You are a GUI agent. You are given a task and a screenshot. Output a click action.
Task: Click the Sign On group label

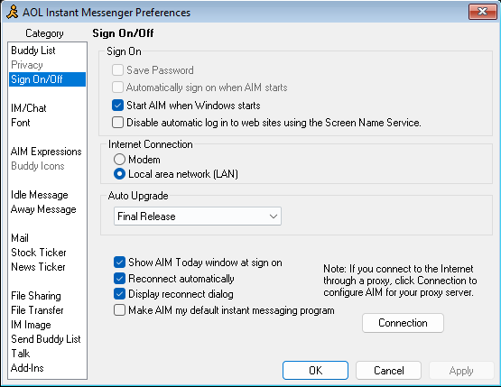tap(124, 51)
